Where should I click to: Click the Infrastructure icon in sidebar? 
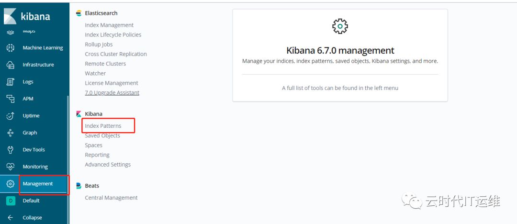pos(11,65)
